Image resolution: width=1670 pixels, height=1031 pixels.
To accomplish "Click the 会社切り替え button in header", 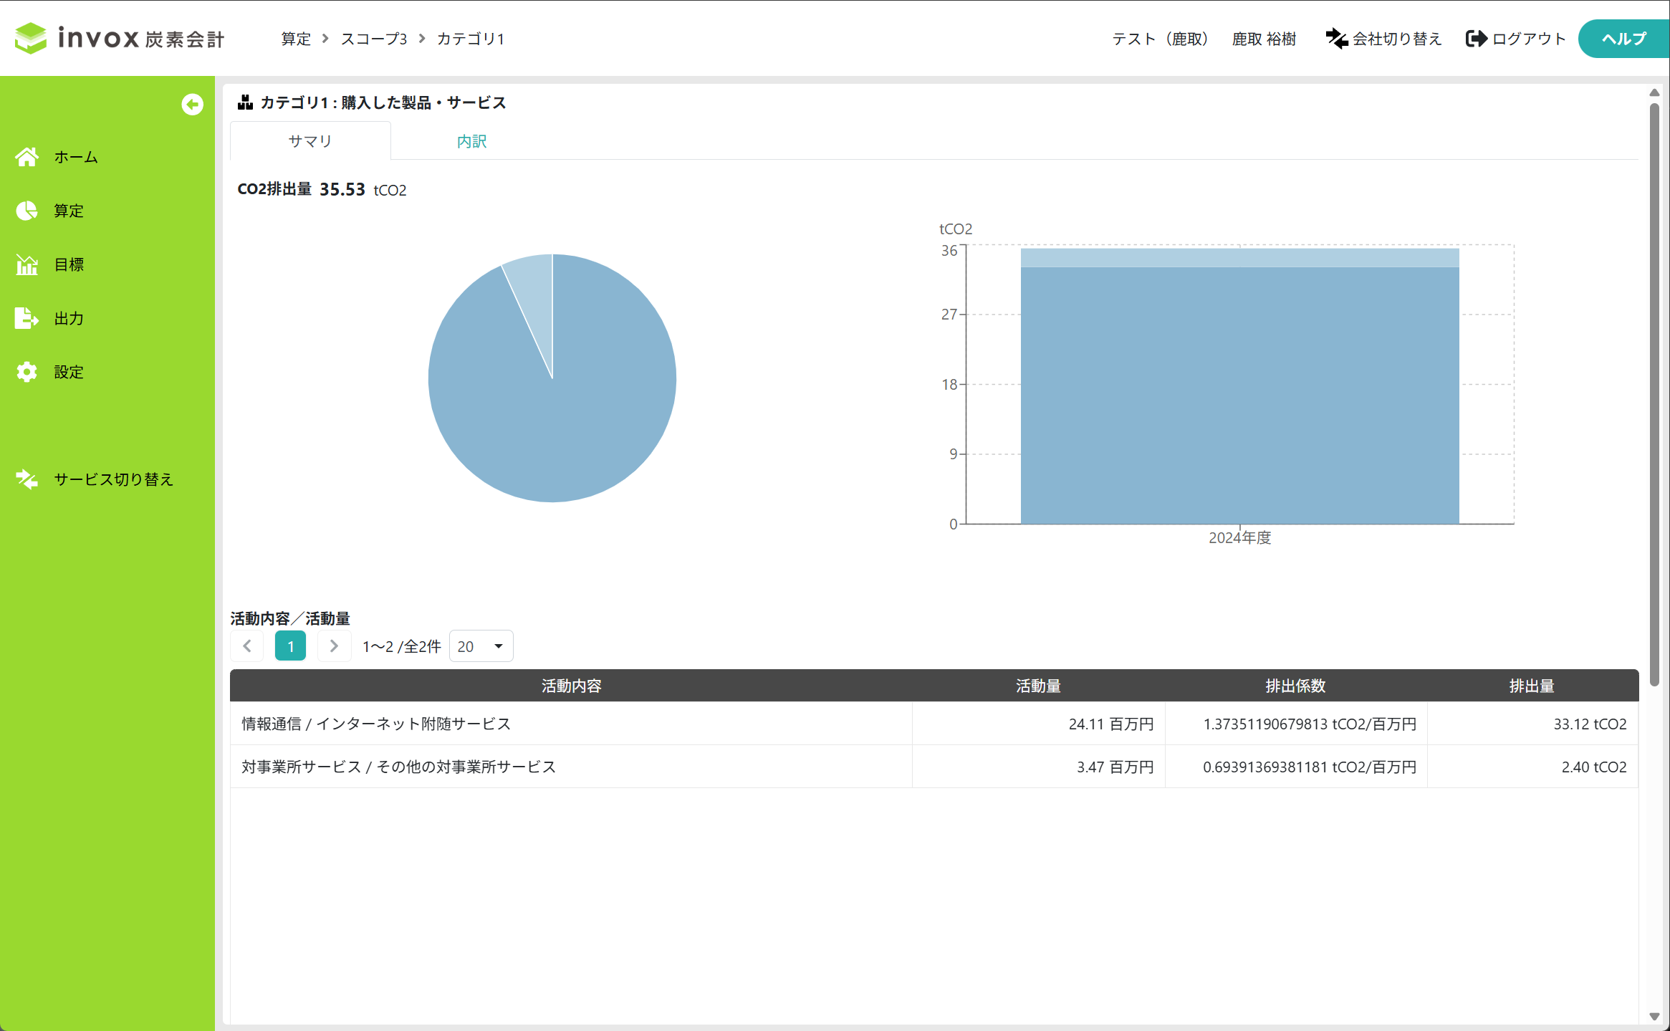I will click(x=1383, y=39).
